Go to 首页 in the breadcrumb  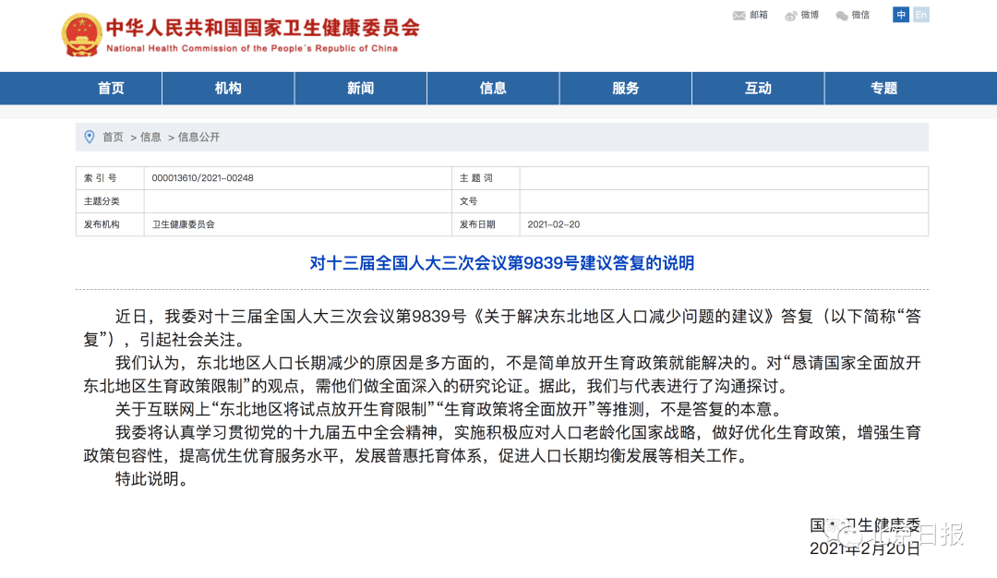pyautogui.click(x=113, y=137)
